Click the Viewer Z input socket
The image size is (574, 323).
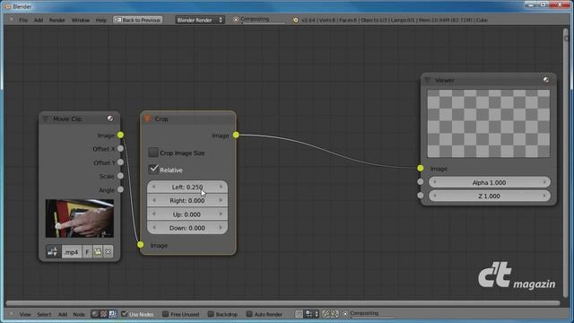pos(421,196)
